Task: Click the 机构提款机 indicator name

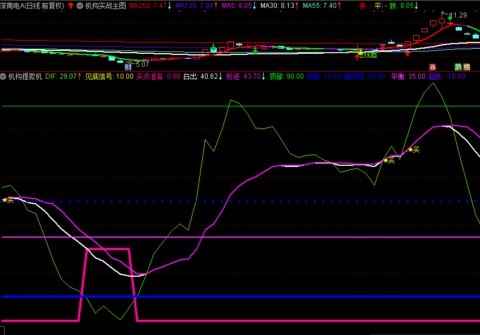Action: coord(25,76)
